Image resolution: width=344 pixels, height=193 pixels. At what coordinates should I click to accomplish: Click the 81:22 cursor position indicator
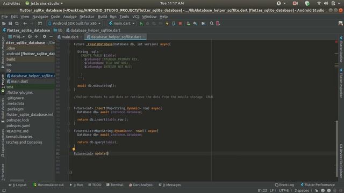click(262, 191)
